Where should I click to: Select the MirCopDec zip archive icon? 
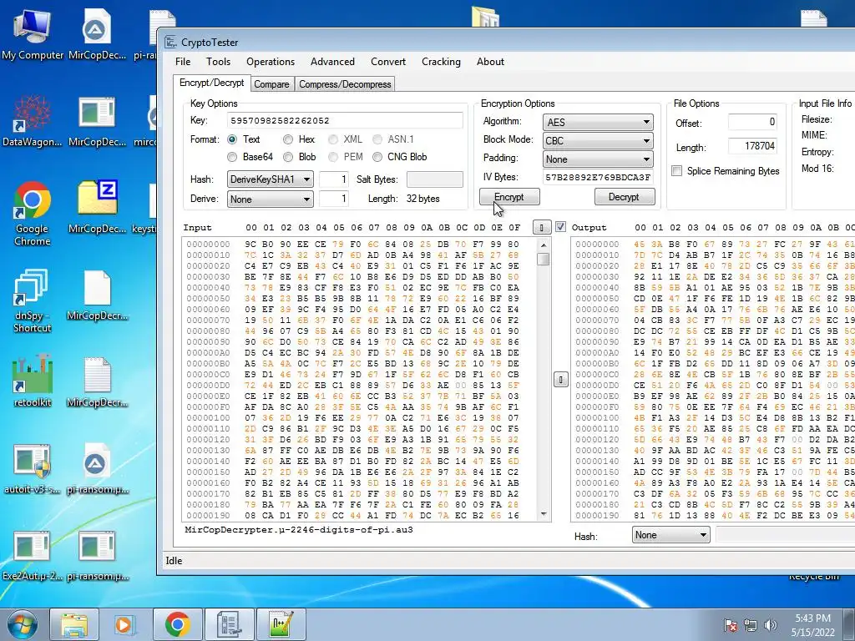coord(98,207)
